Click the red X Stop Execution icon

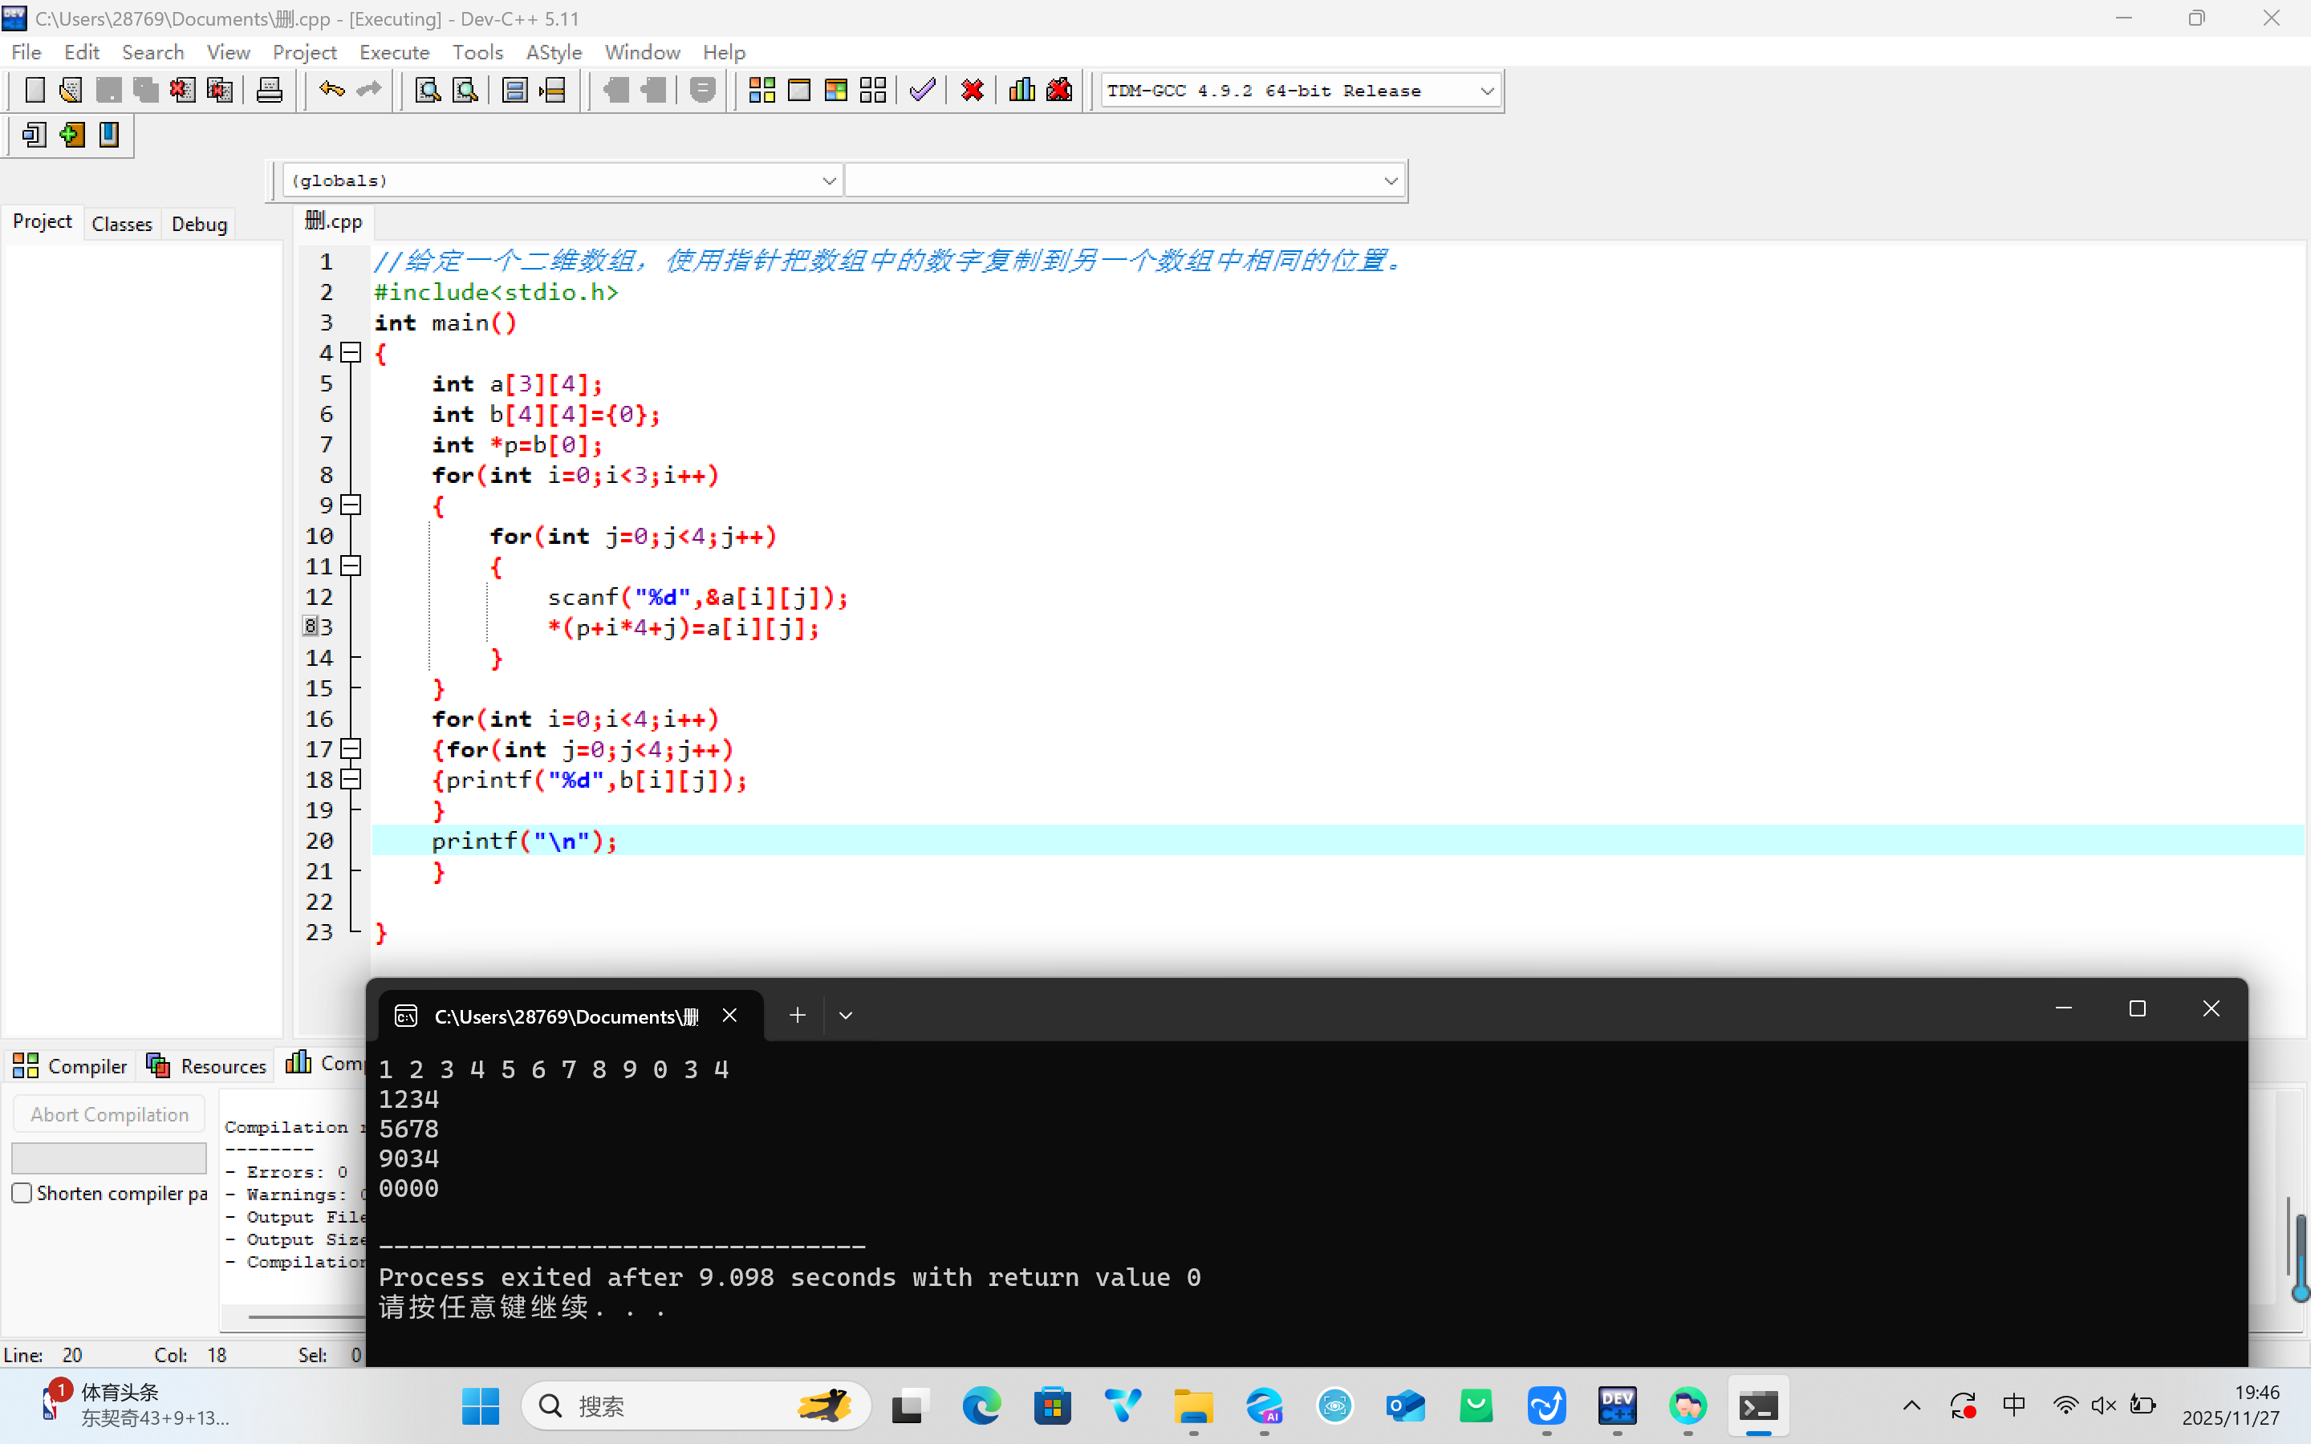click(x=973, y=91)
